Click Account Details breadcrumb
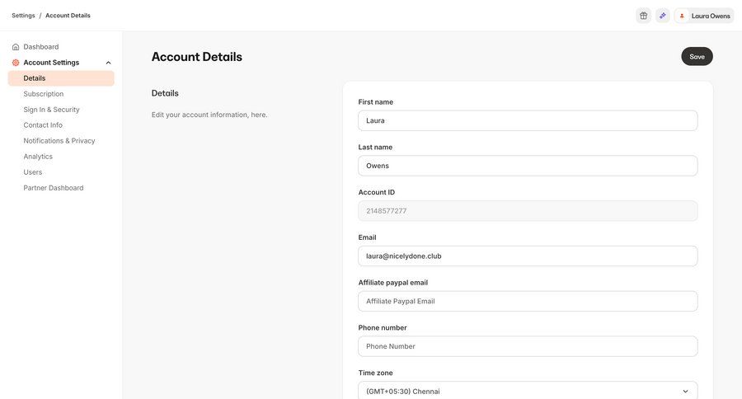Screen dimensions: 742x399 tap(68, 15)
